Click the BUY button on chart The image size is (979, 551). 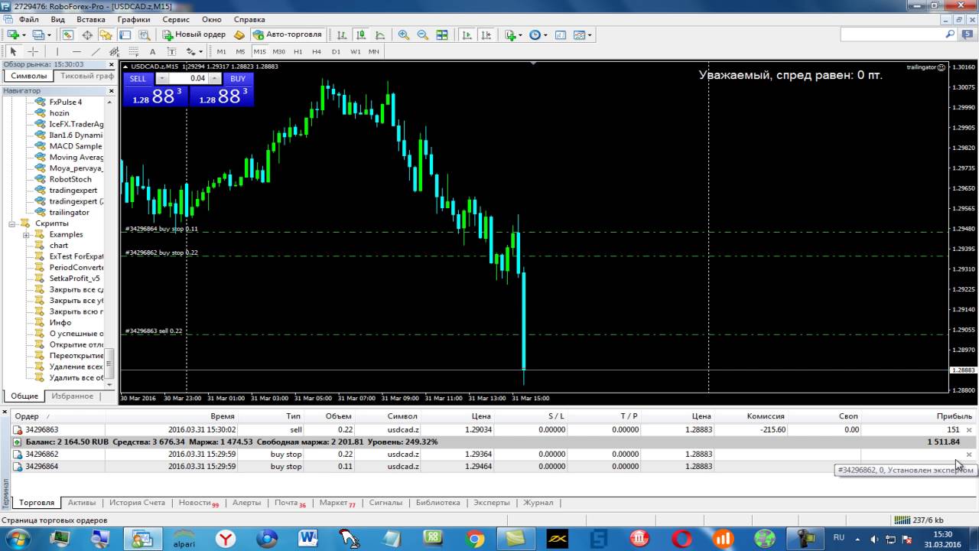(x=238, y=79)
